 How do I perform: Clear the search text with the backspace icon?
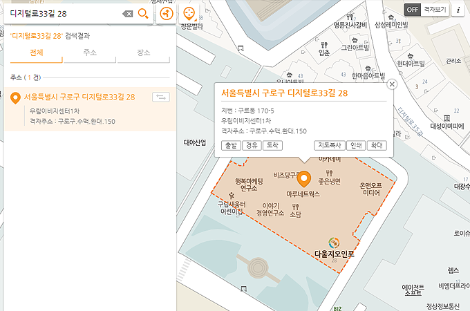click(x=128, y=14)
